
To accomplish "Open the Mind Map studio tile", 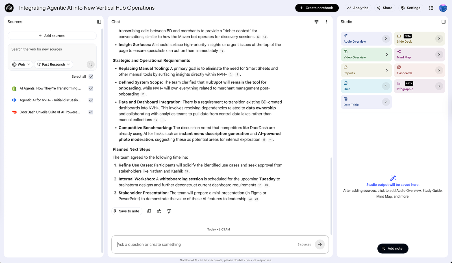I will pyautogui.click(x=419, y=54).
